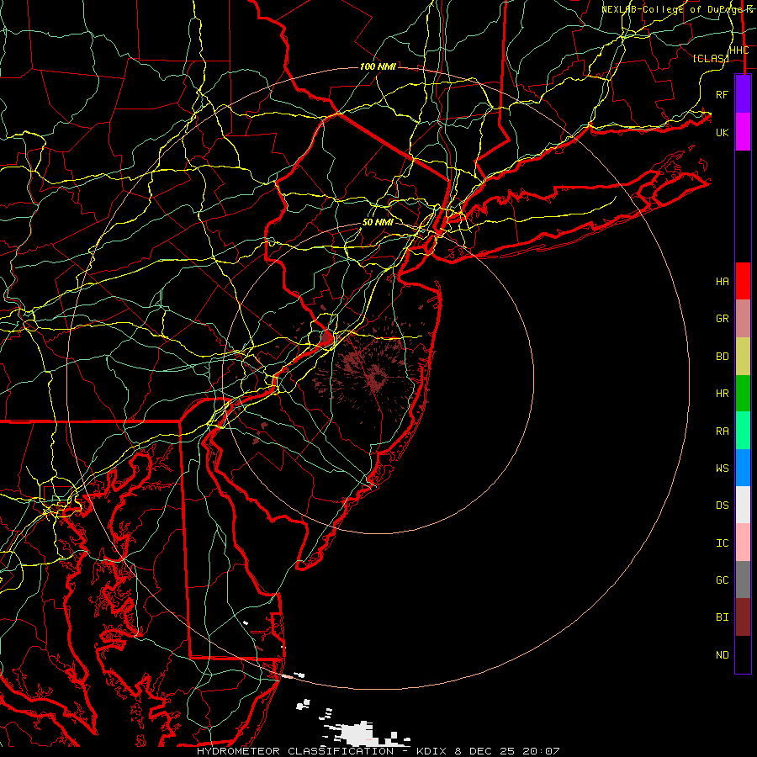
Task: Click the HR legend label
Action: point(722,394)
